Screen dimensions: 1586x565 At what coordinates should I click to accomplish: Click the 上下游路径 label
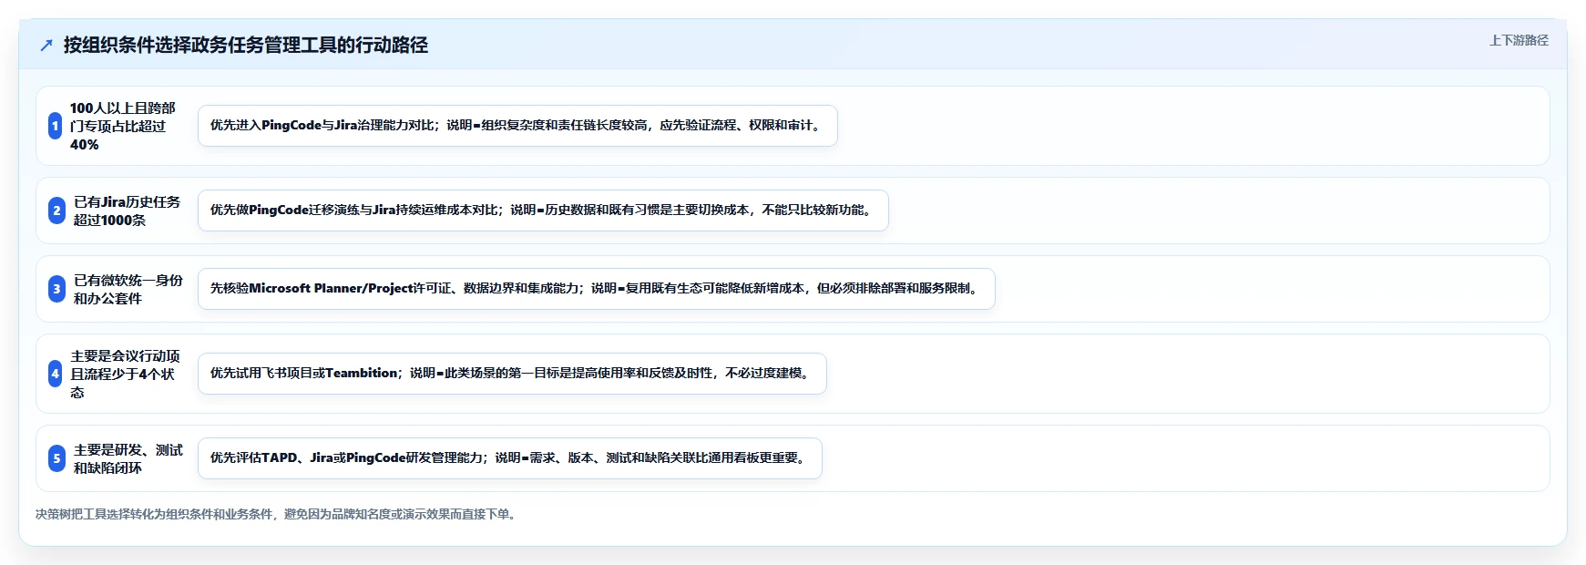(x=1519, y=40)
